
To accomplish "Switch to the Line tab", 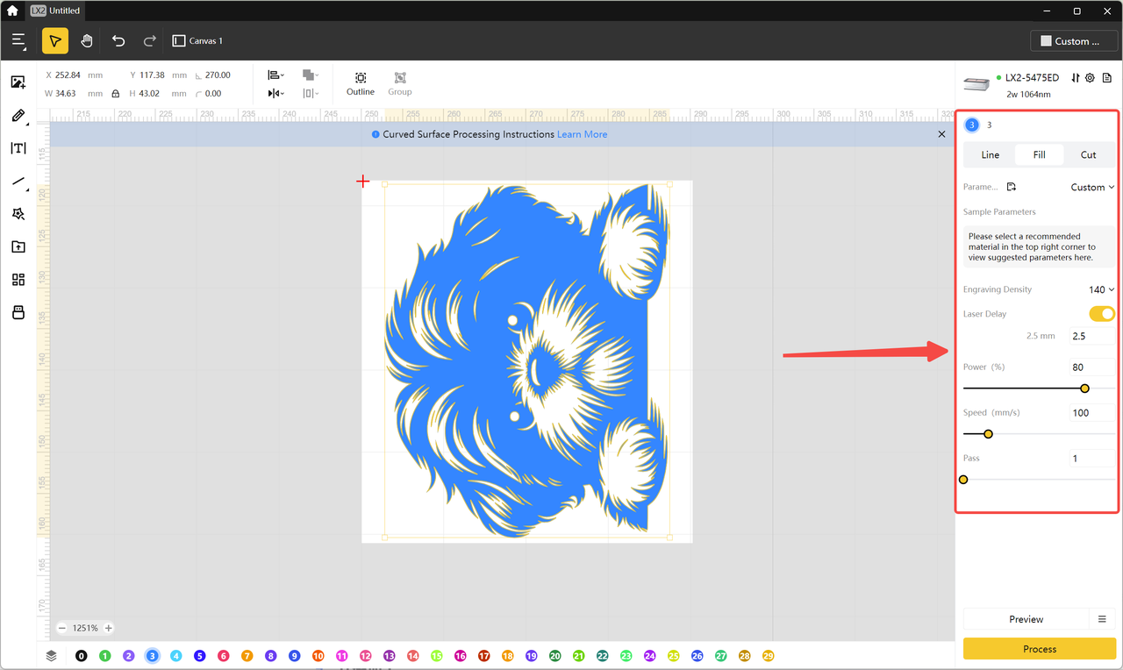I will coord(990,155).
